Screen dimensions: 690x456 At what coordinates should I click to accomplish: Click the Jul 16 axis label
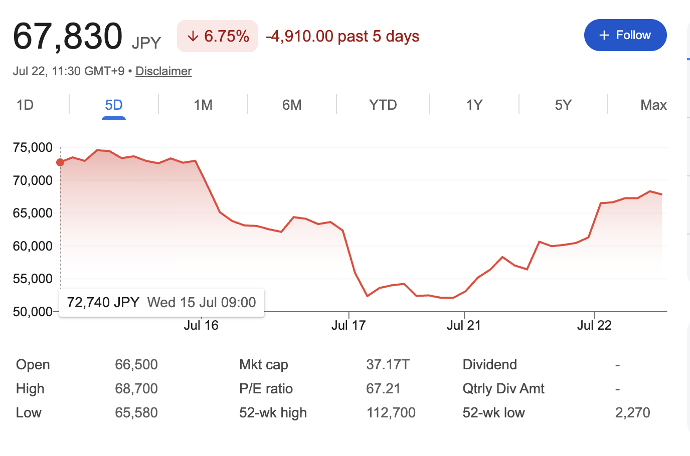201,325
